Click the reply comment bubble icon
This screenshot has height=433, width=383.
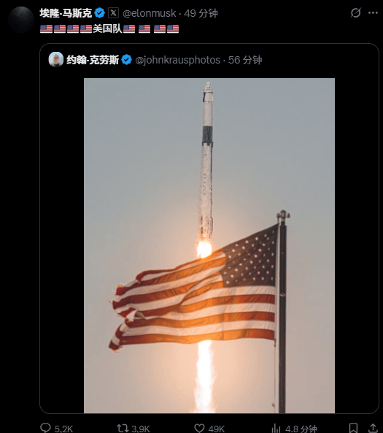[x=45, y=428]
